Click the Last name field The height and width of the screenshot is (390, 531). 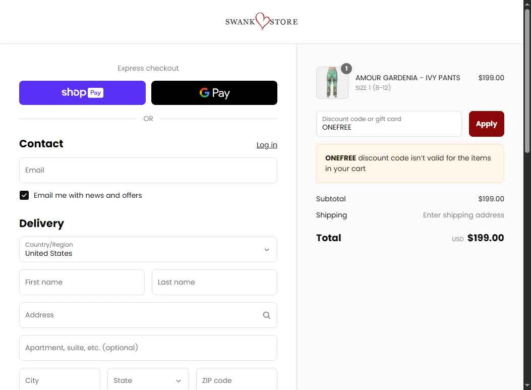click(x=215, y=282)
